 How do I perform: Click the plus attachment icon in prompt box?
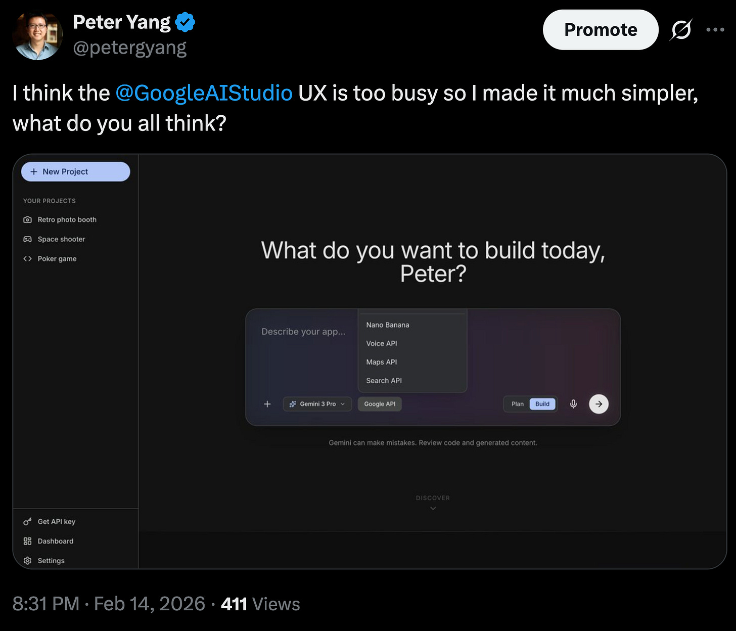[x=267, y=404]
